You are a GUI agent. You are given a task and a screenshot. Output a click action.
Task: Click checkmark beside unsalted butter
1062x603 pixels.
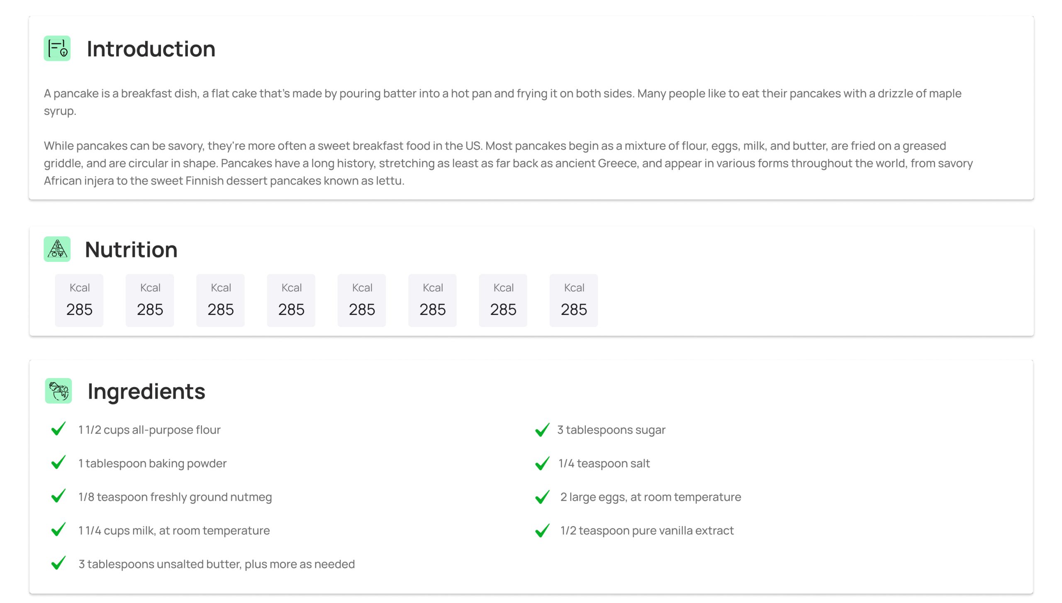point(58,563)
